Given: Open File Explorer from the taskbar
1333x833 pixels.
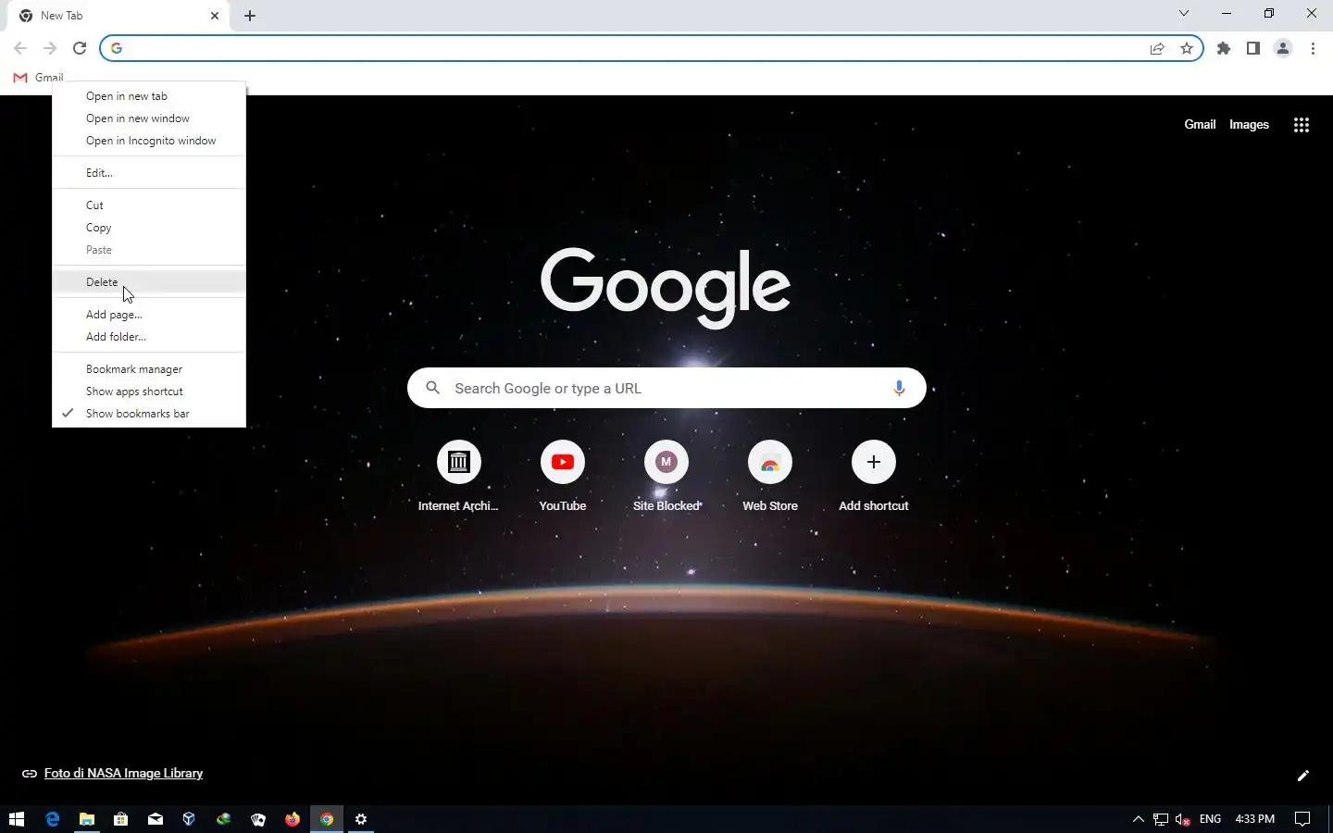Looking at the screenshot, I should (x=86, y=819).
